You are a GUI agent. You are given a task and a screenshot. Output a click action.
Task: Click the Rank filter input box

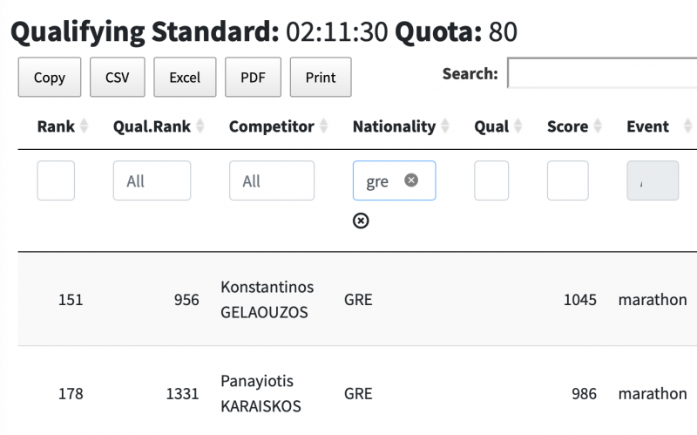(x=56, y=181)
